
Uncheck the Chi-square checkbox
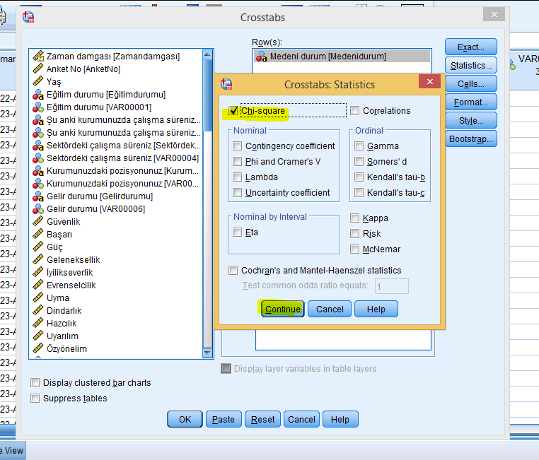coord(233,111)
